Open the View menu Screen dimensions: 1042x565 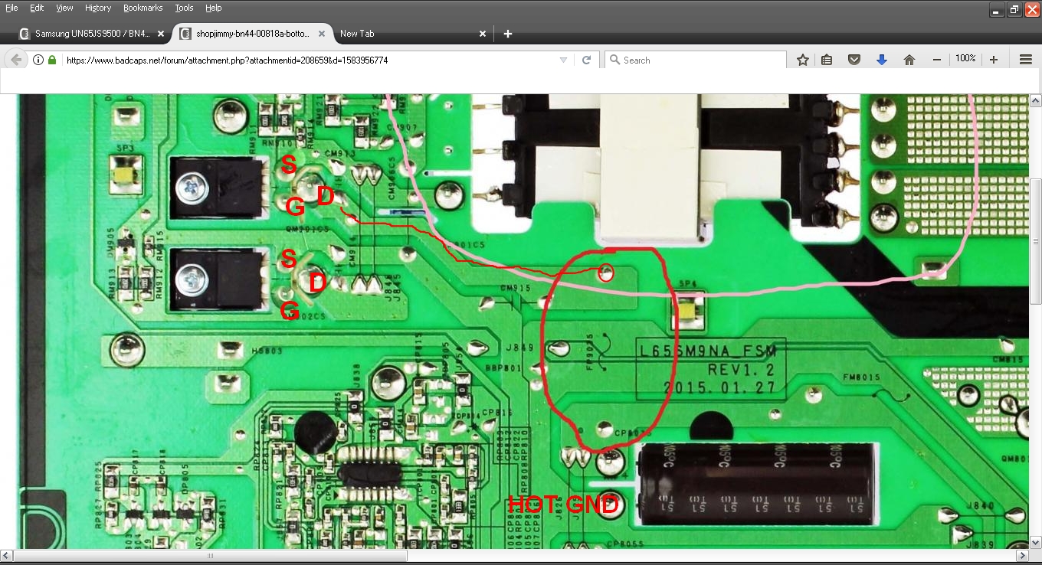(65, 8)
